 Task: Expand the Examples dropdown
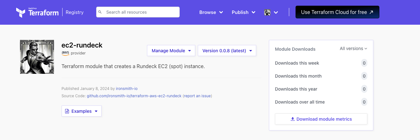[x=82, y=111]
